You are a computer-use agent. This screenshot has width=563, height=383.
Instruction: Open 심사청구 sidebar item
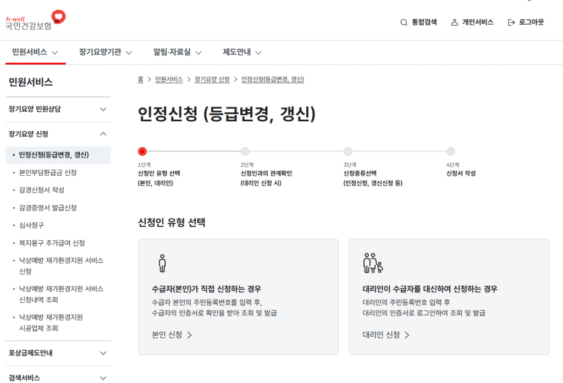coord(31,226)
